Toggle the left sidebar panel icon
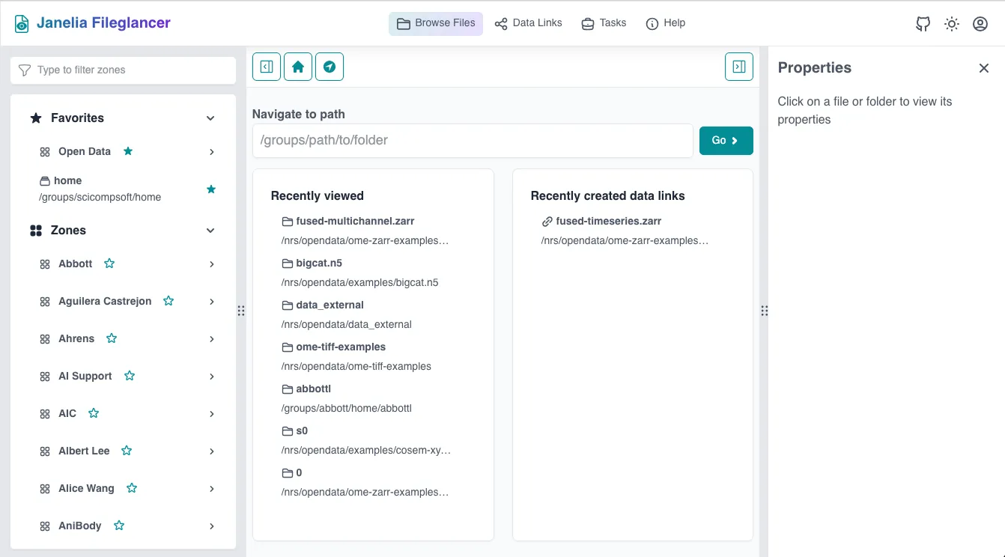The width and height of the screenshot is (1005, 557). pyautogui.click(x=267, y=67)
